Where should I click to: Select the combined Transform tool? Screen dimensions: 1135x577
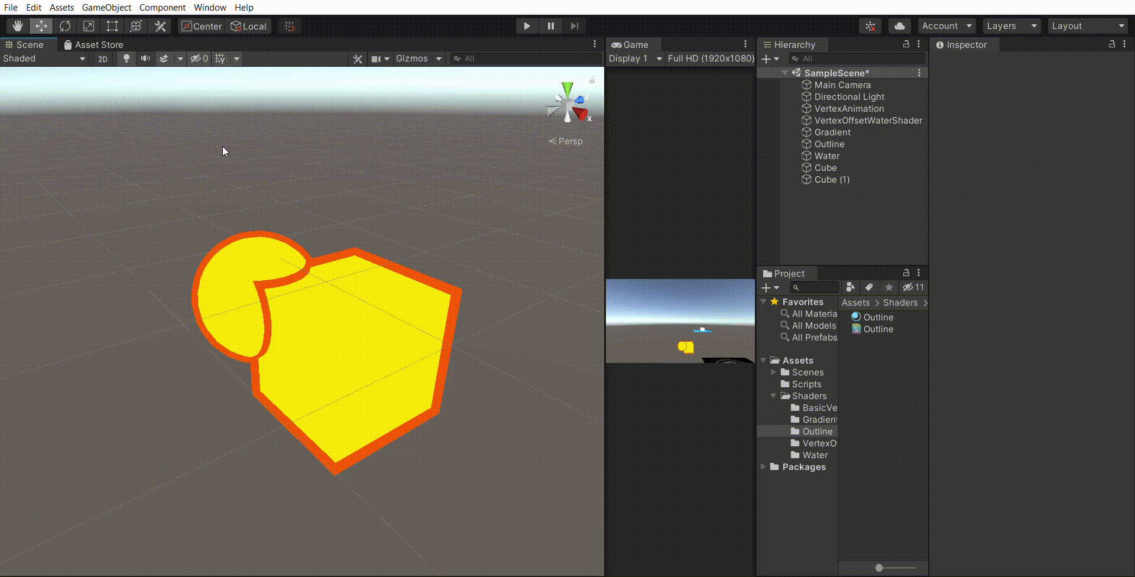coord(136,26)
